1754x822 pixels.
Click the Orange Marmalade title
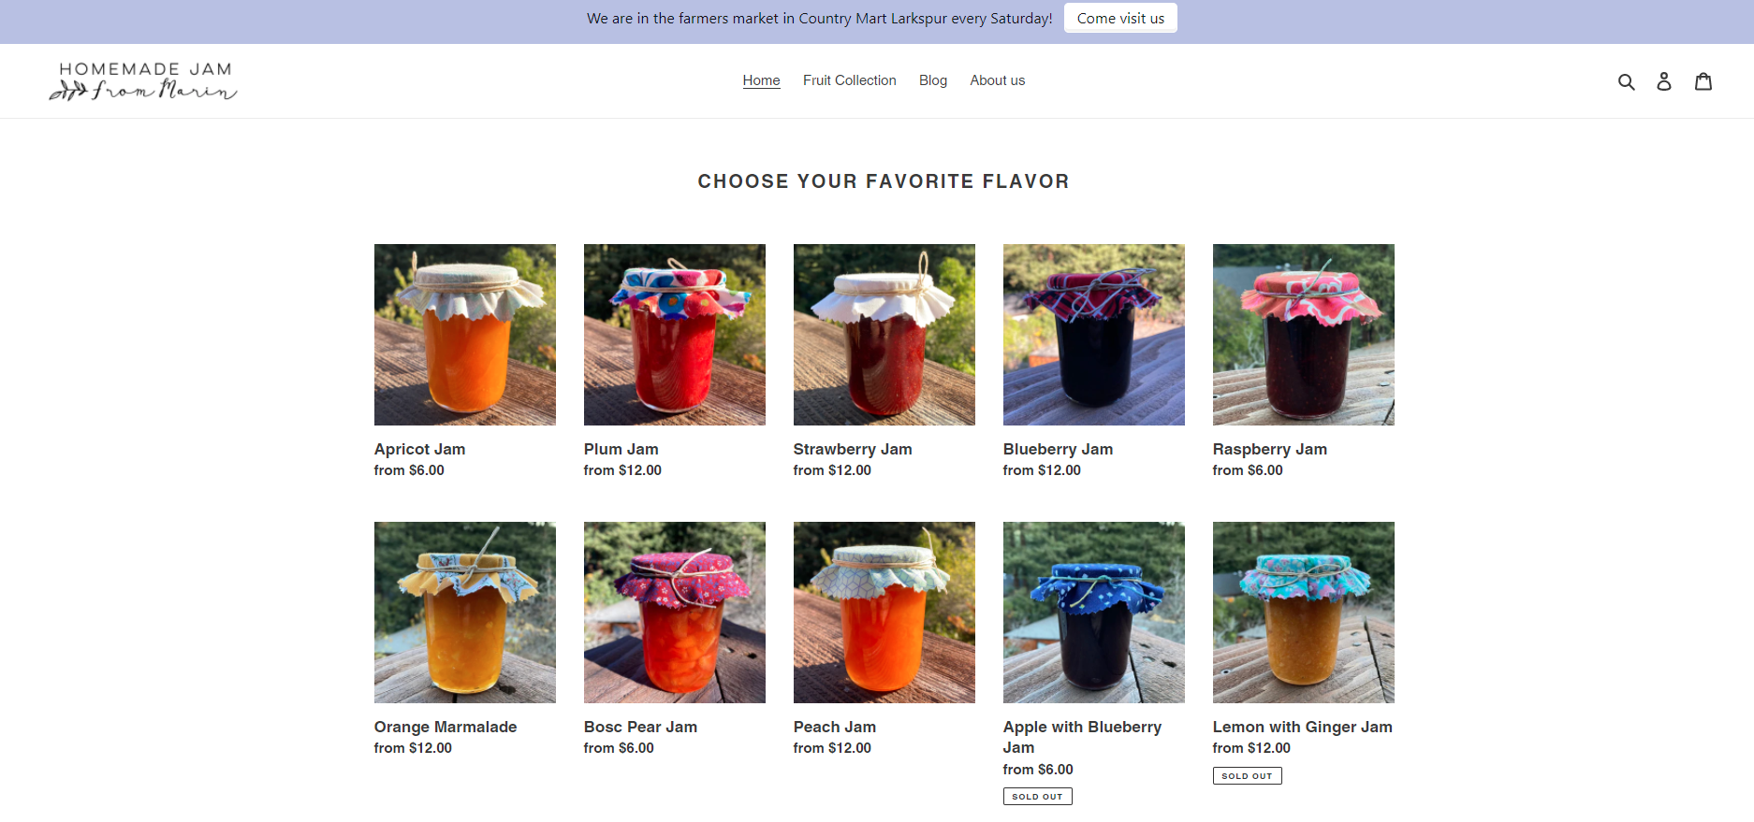(445, 727)
